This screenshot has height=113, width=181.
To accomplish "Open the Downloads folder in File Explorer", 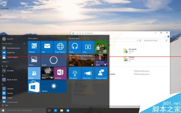I will point(130,51).
